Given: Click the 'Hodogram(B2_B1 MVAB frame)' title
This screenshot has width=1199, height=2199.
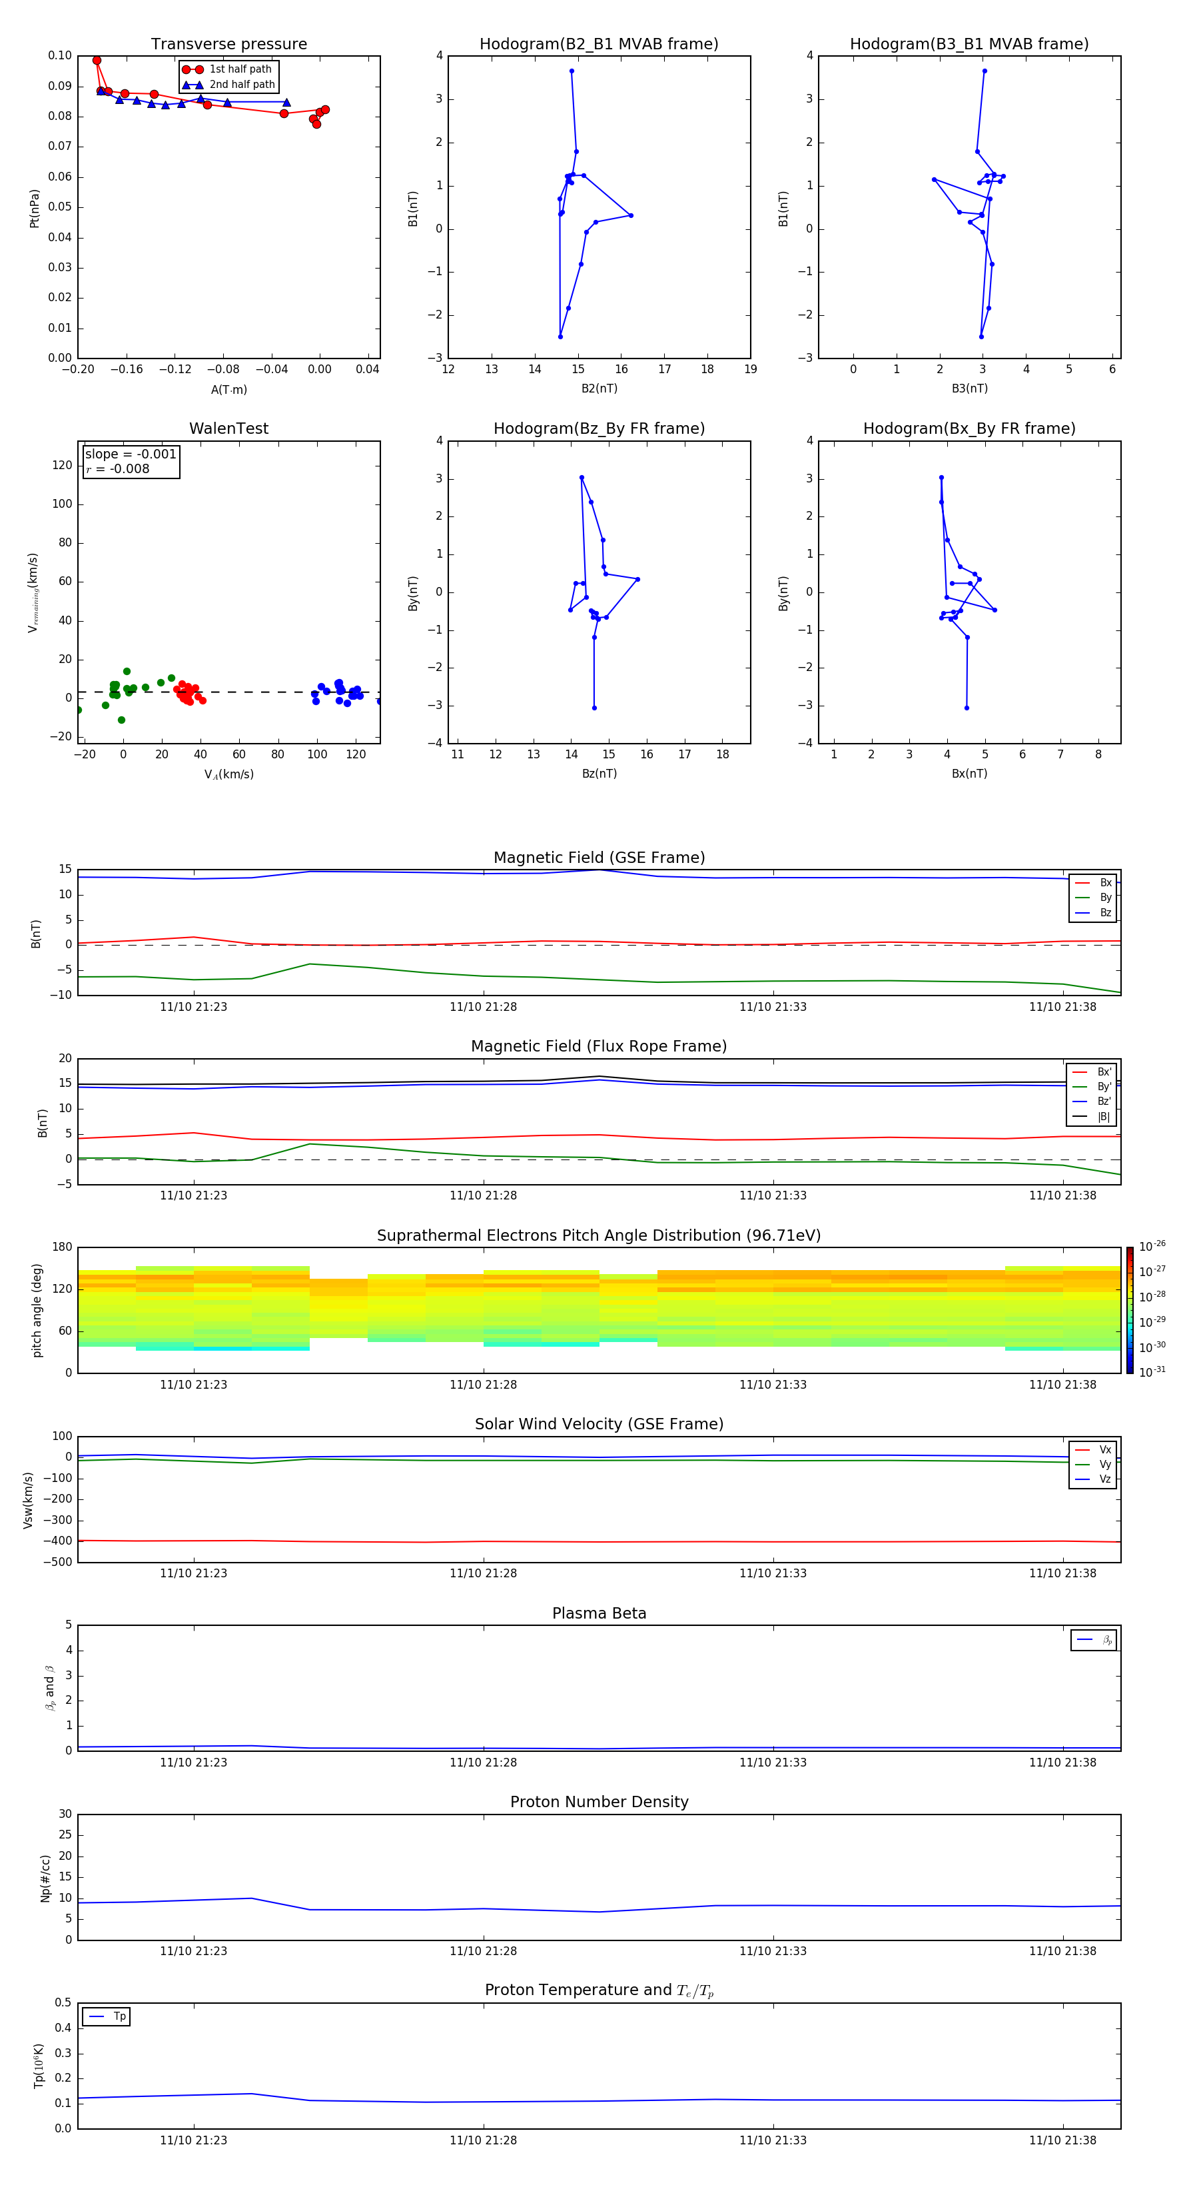Looking at the screenshot, I should pos(599,45).
